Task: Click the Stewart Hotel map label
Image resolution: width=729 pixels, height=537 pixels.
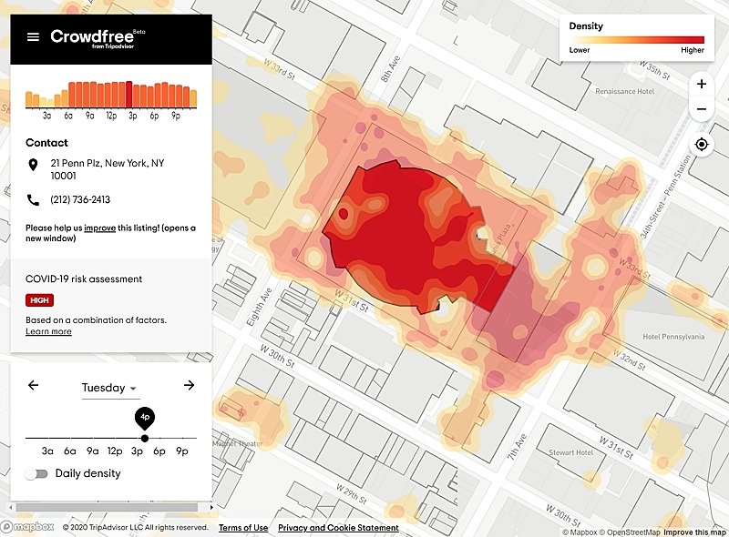Action: (x=570, y=452)
